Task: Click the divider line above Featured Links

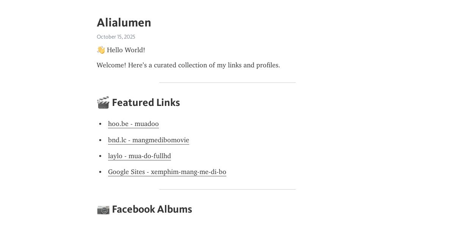Action: pyautogui.click(x=227, y=82)
